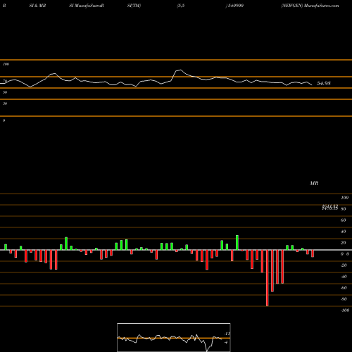The image size is (352, 352).
Task: Click the RSI value label 54.98
Action: pos(324,83)
